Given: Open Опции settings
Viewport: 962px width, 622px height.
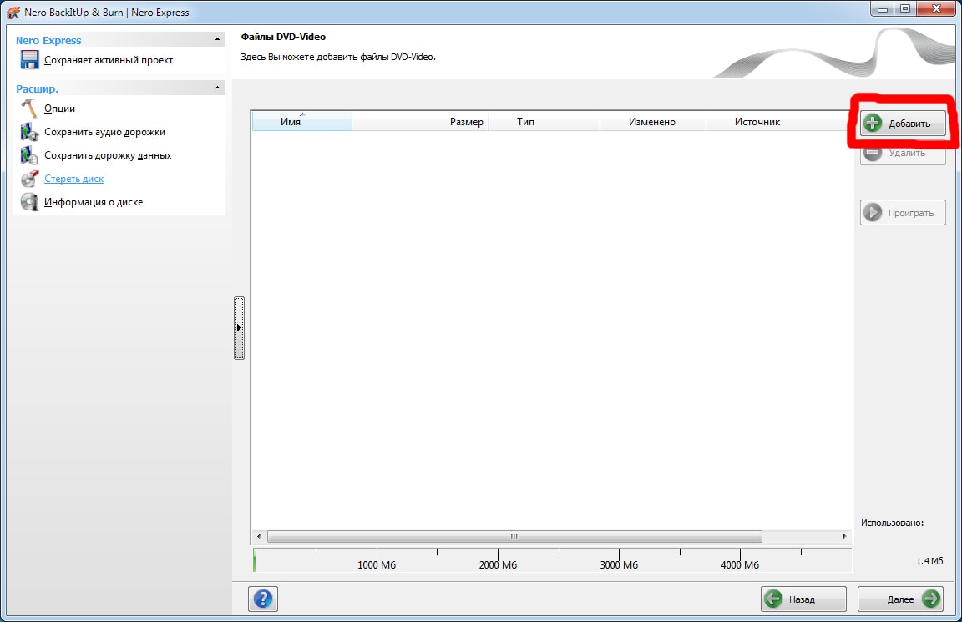Looking at the screenshot, I should click(x=59, y=109).
